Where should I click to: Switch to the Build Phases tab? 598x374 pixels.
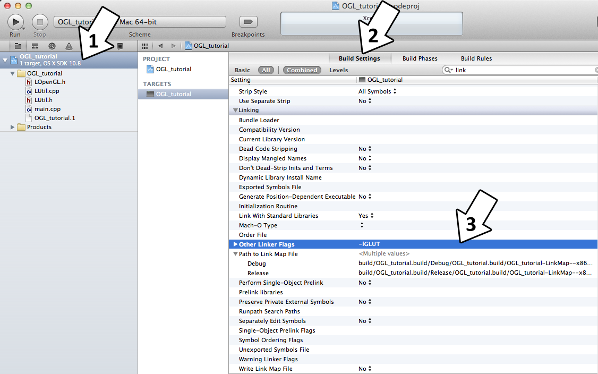click(x=420, y=58)
